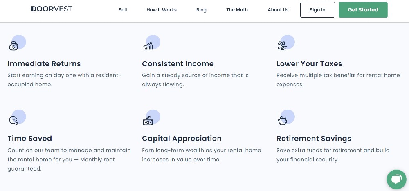Click the cash bill icon above Capital Appreciation
The height and width of the screenshot is (191, 409).
[x=148, y=121]
